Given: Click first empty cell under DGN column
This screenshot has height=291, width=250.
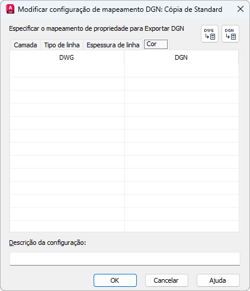Looking at the screenshot, I should [182, 71].
